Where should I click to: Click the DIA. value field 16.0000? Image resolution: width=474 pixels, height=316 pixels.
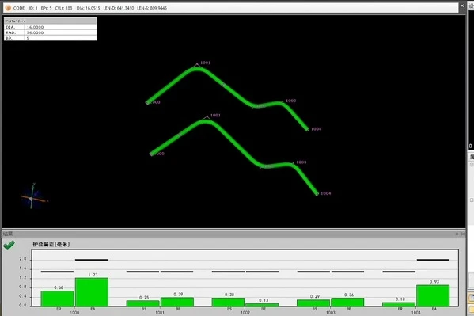click(60, 27)
